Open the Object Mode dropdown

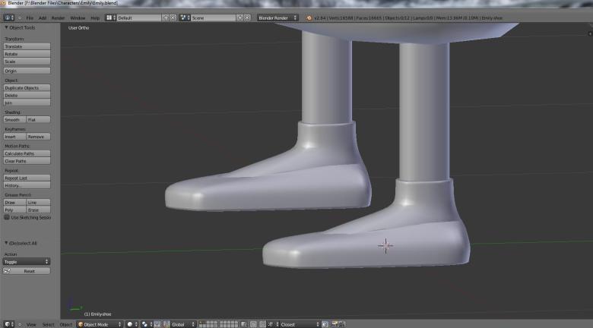pos(99,324)
